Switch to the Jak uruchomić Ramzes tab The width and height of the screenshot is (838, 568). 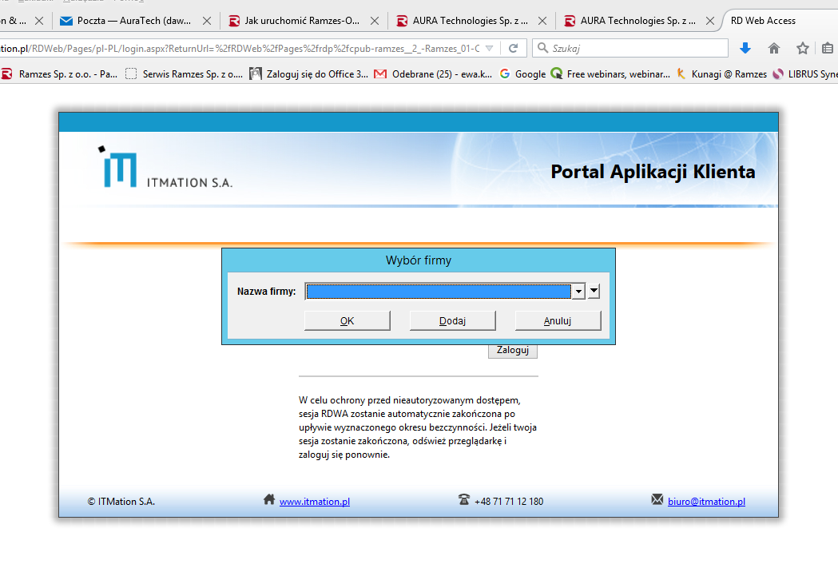tap(302, 21)
